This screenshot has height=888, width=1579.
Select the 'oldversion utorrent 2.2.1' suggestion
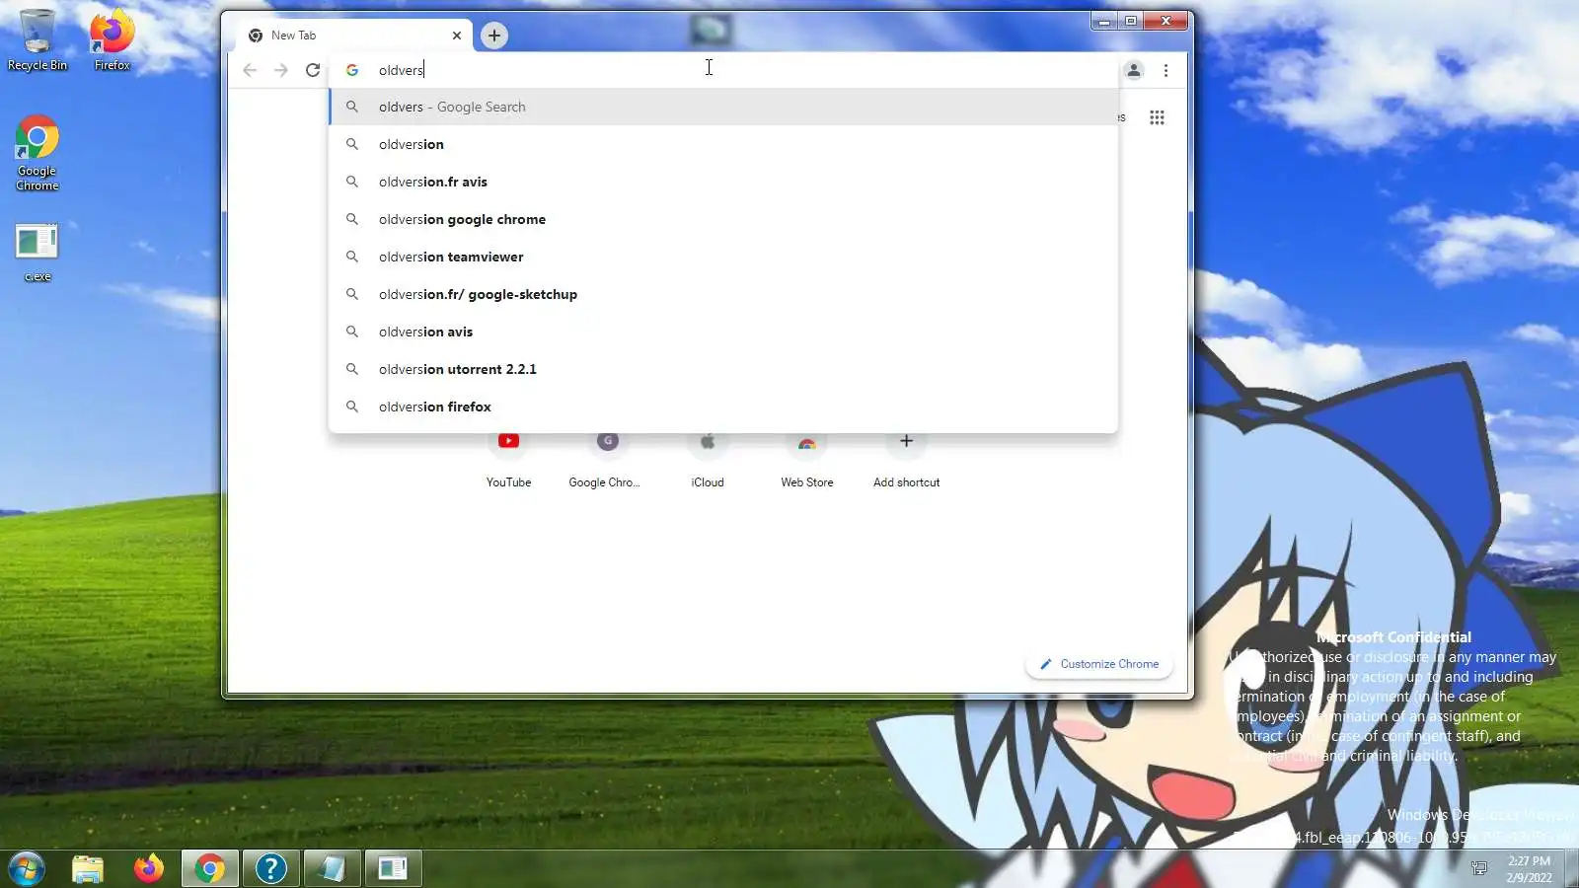pyautogui.click(x=723, y=369)
